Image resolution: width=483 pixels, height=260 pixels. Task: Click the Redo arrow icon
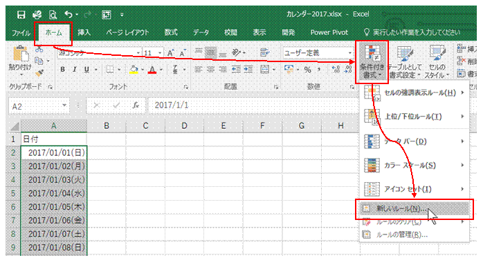(87, 14)
